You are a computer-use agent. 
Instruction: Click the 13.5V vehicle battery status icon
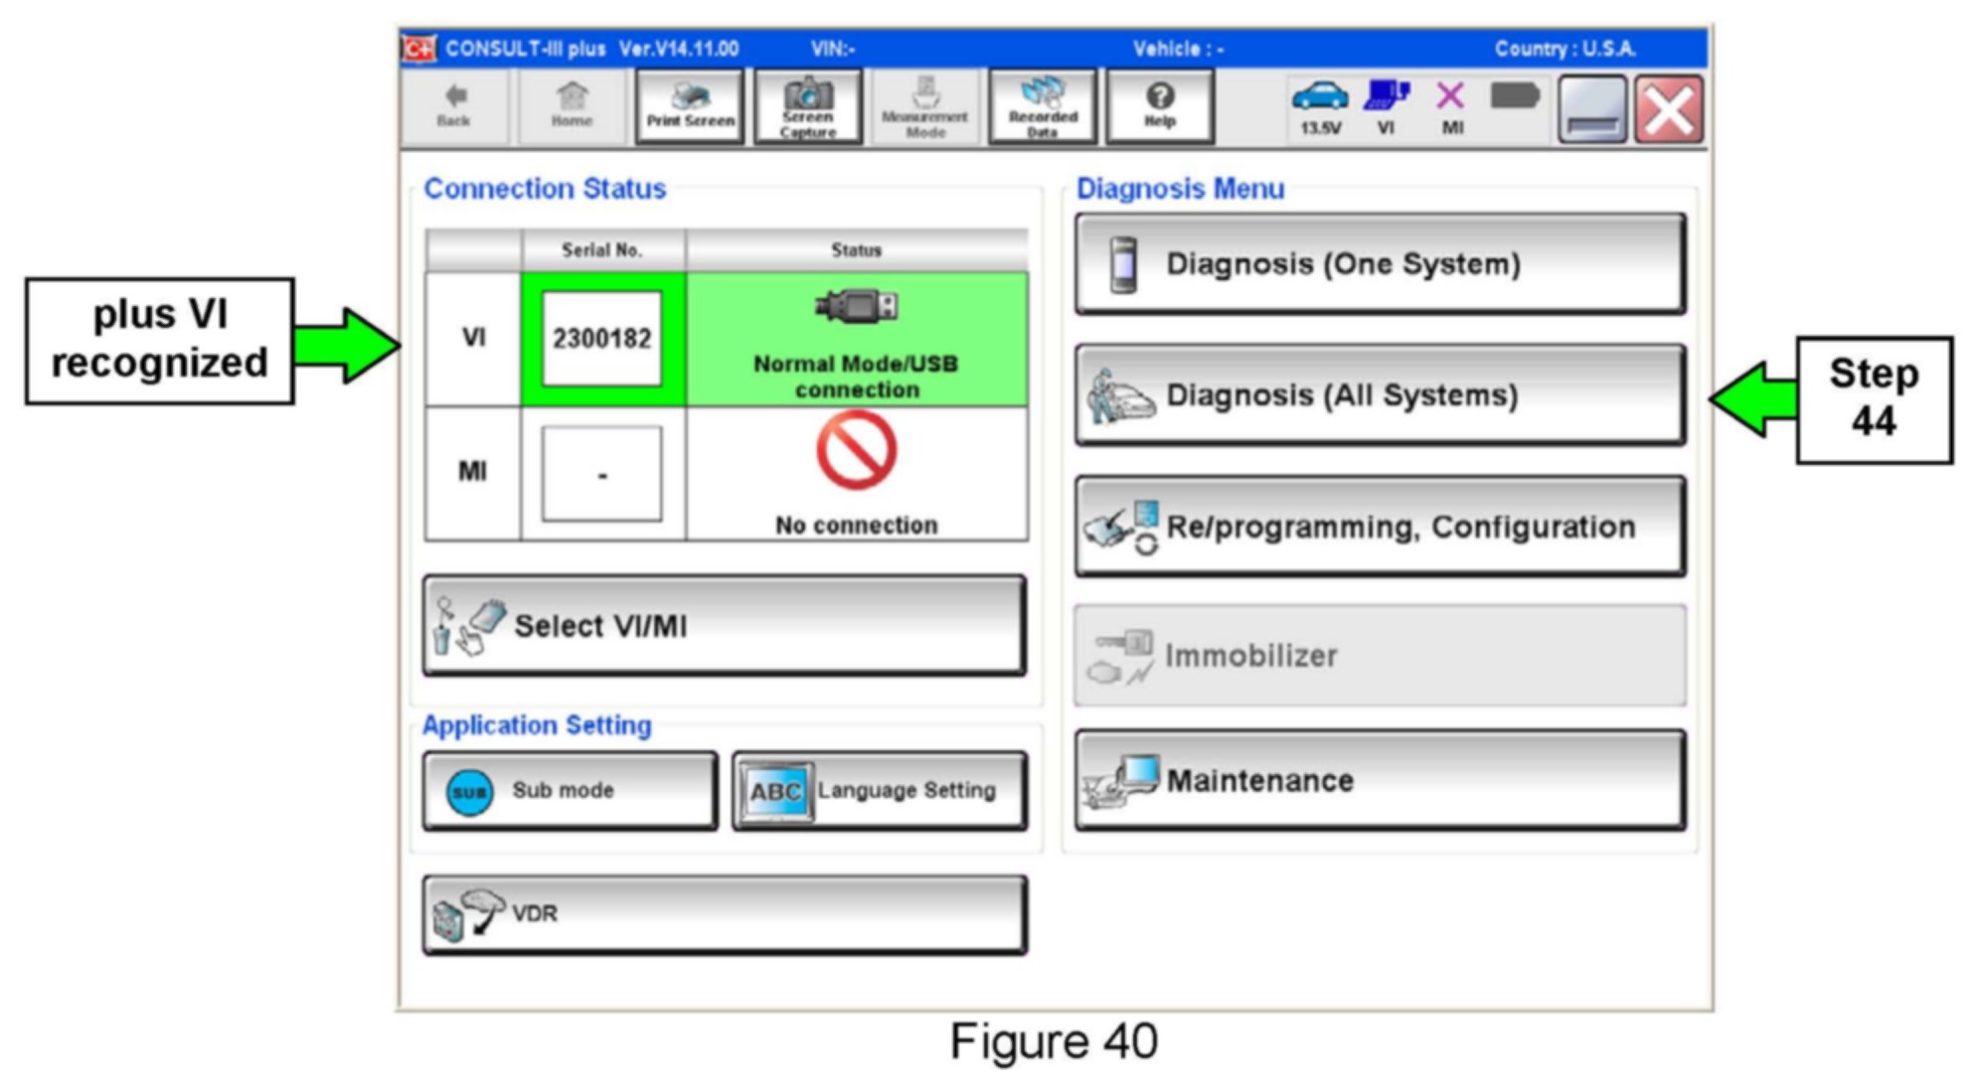click(1320, 106)
